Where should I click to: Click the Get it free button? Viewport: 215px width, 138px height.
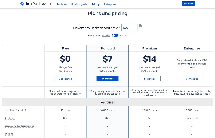click(188, 4)
